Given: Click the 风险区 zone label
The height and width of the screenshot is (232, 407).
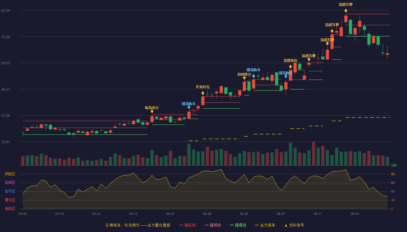Looking at the screenshot, I should point(10,174).
